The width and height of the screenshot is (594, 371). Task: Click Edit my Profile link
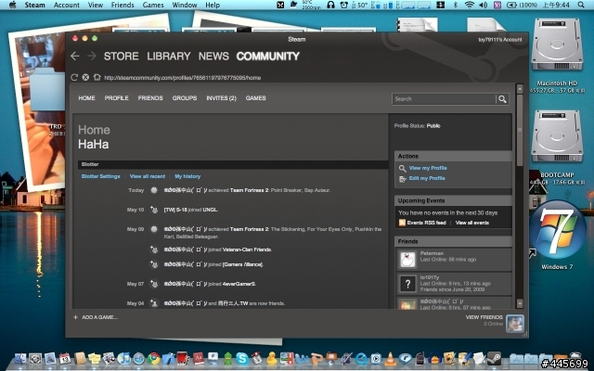click(x=427, y=178)
